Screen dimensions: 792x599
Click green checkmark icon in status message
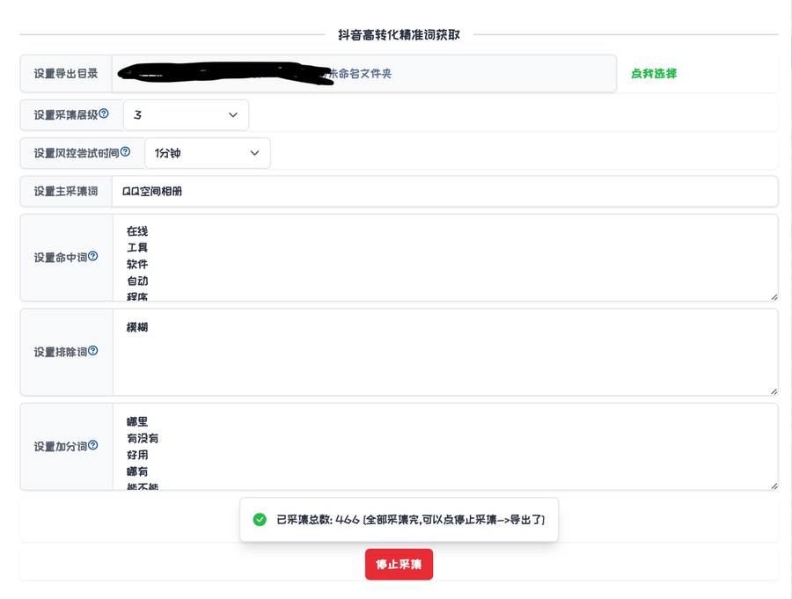pos(260,519)
